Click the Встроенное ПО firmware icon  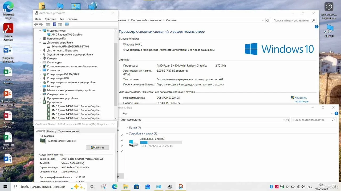(x=44, y=38)
